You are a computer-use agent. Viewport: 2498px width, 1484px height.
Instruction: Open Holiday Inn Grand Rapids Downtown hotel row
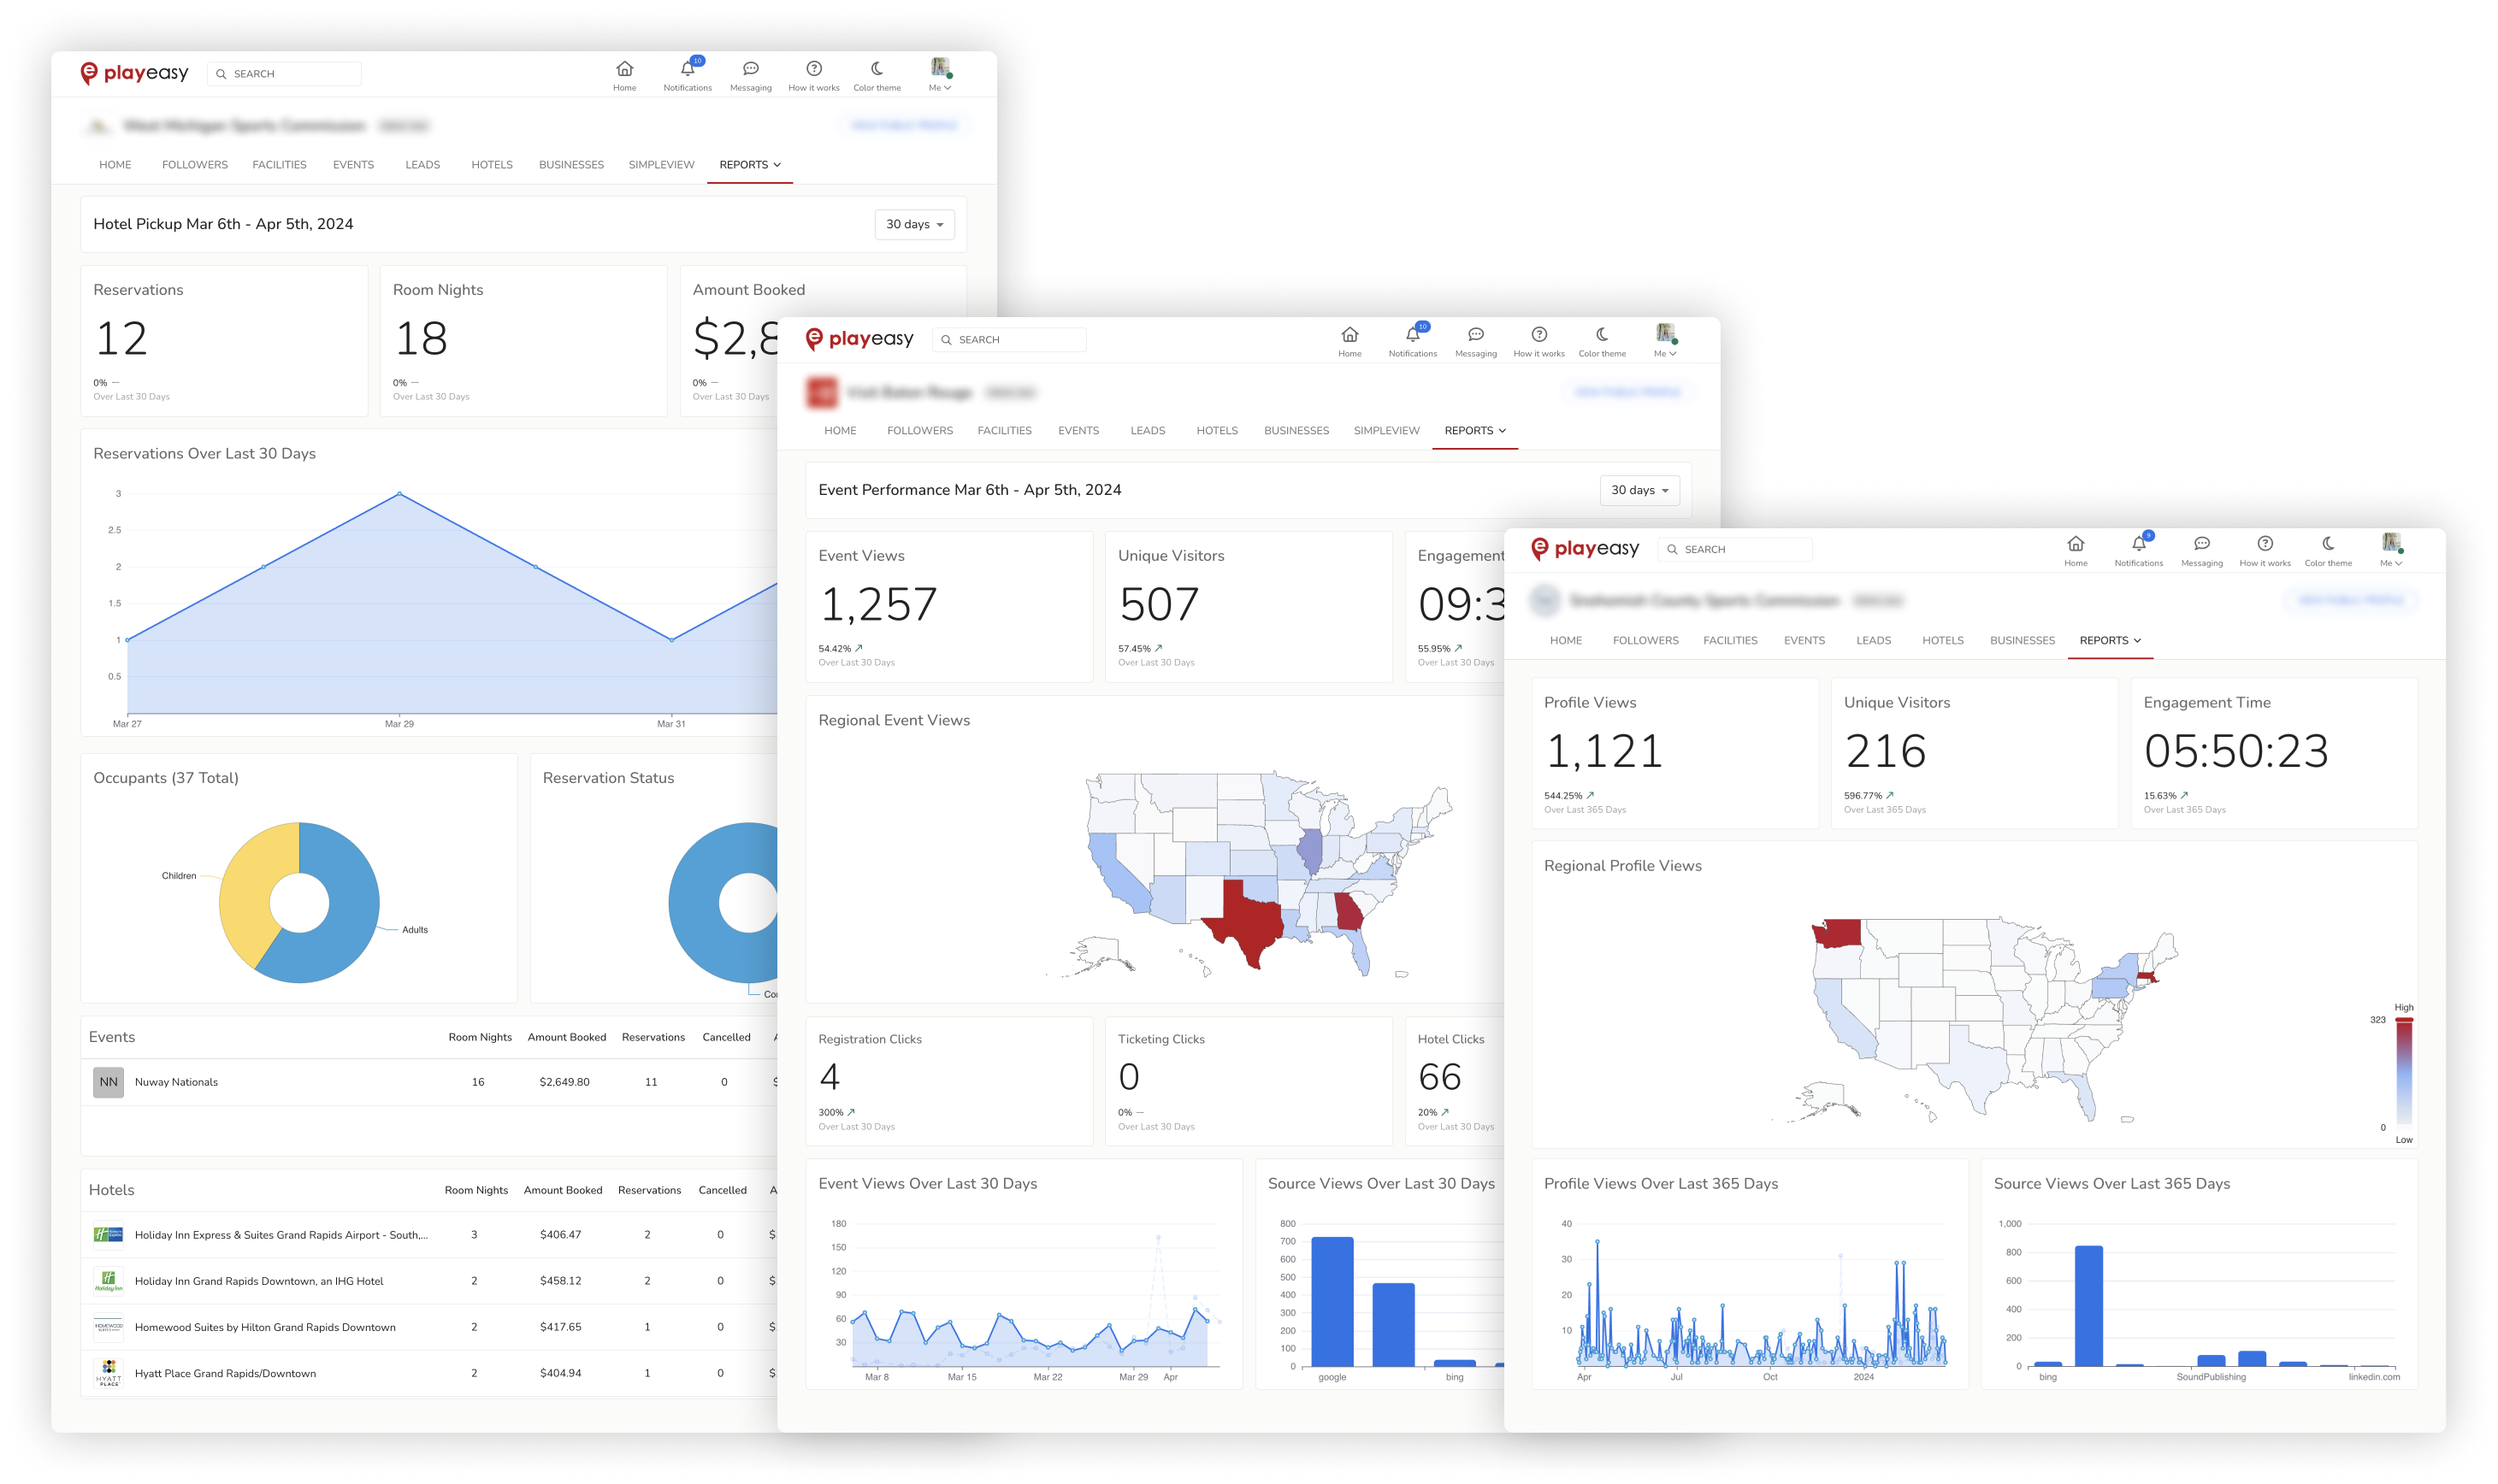pos(430,1281)
